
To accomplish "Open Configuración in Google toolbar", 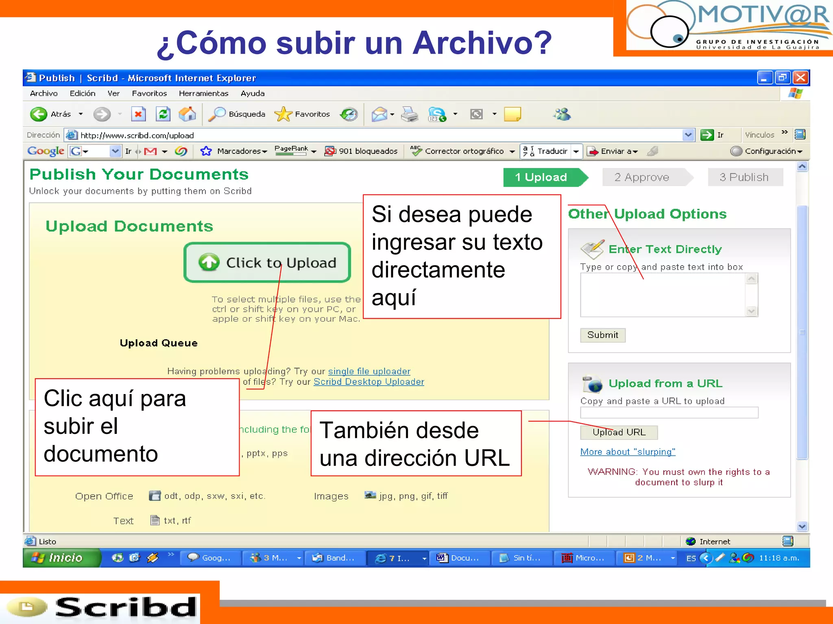I will click(x=766, y=151).
